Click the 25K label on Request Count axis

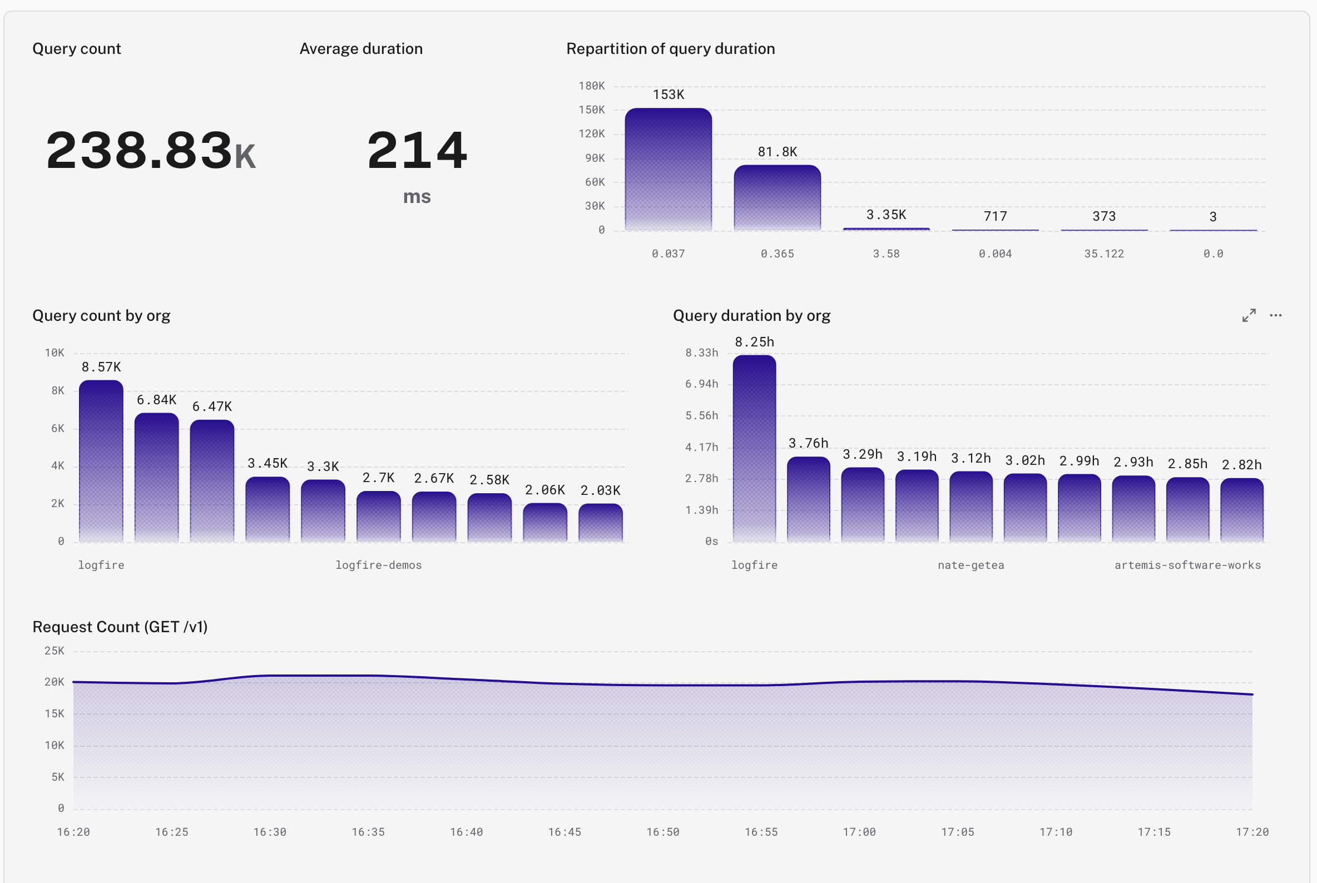(x=54, y=651)
